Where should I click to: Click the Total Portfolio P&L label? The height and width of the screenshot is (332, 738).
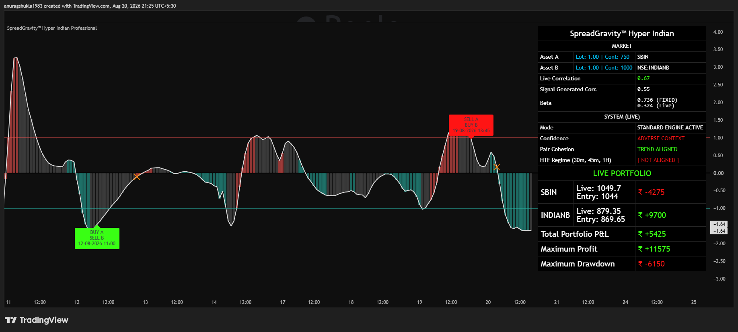tap(574, 234)
